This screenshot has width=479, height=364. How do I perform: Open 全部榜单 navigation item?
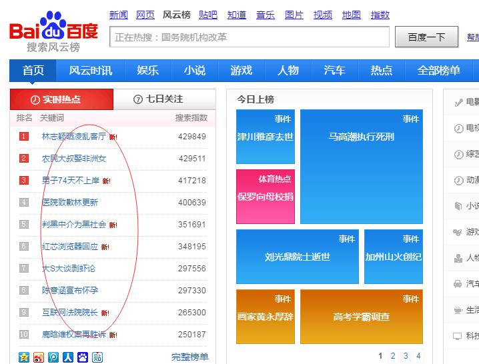click(x=439, y=71)
